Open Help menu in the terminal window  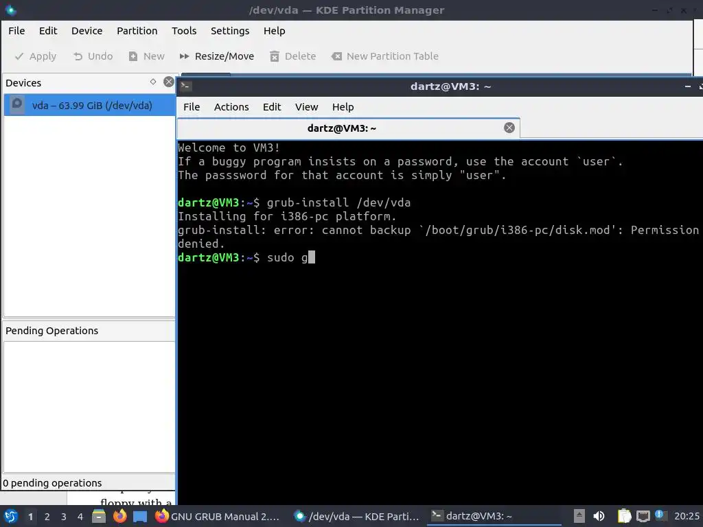[x=343, y=107]
